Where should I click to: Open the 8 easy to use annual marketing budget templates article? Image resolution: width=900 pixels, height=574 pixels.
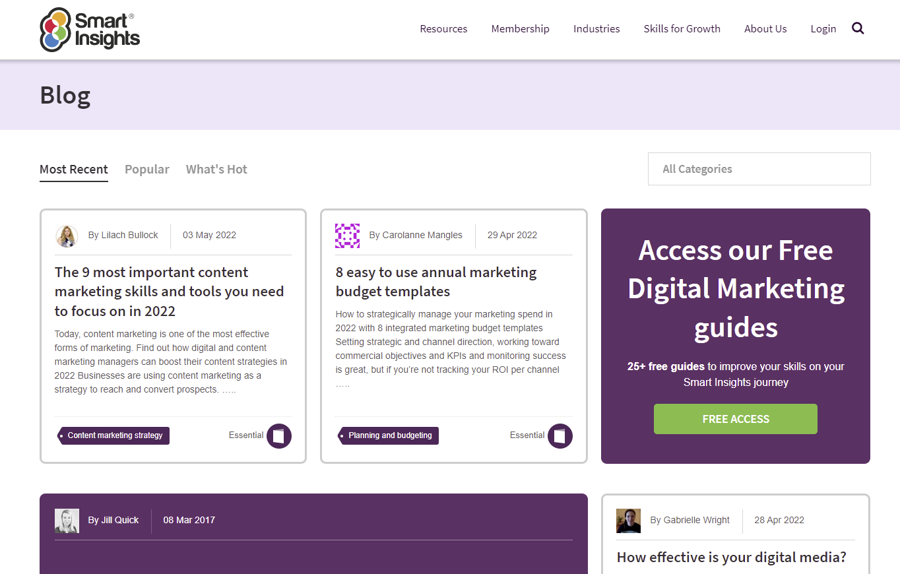(x=436, y=282)
